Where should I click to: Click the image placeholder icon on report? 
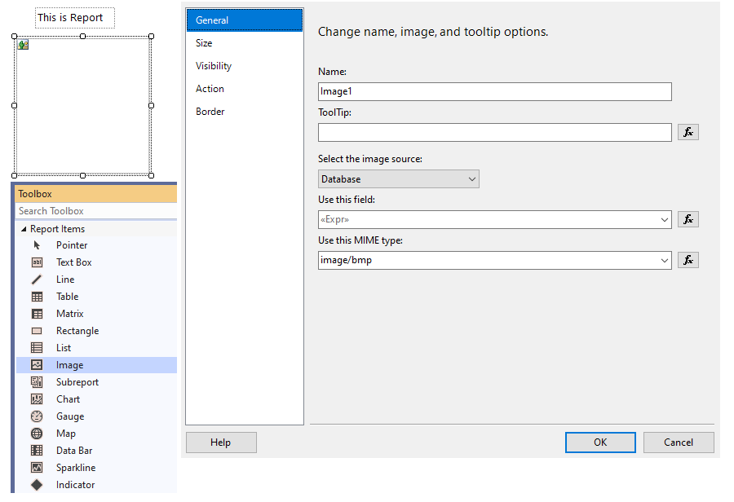click(23, 45)
